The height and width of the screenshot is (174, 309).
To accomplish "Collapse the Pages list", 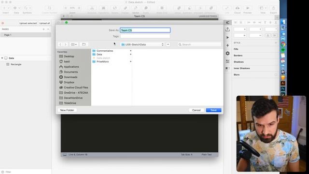I will [x=48, y=29].
